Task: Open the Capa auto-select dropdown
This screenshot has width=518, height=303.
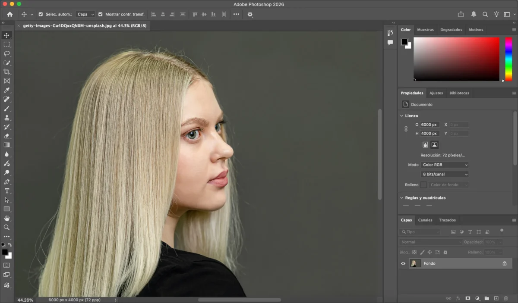Action: point(85,14)
